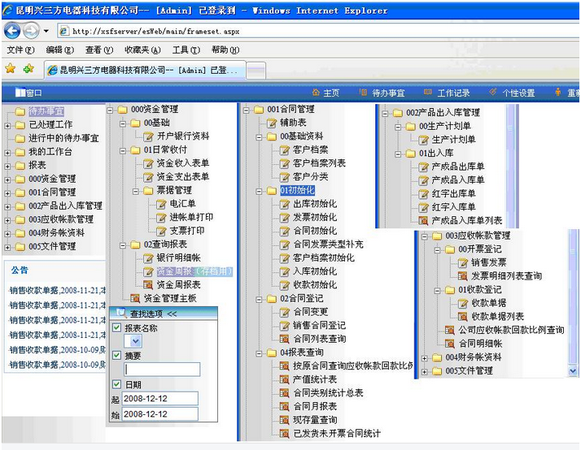Click the empty new tab button
Image resolution: width=581 pixels, height=450 pixels.
[256, 70]
